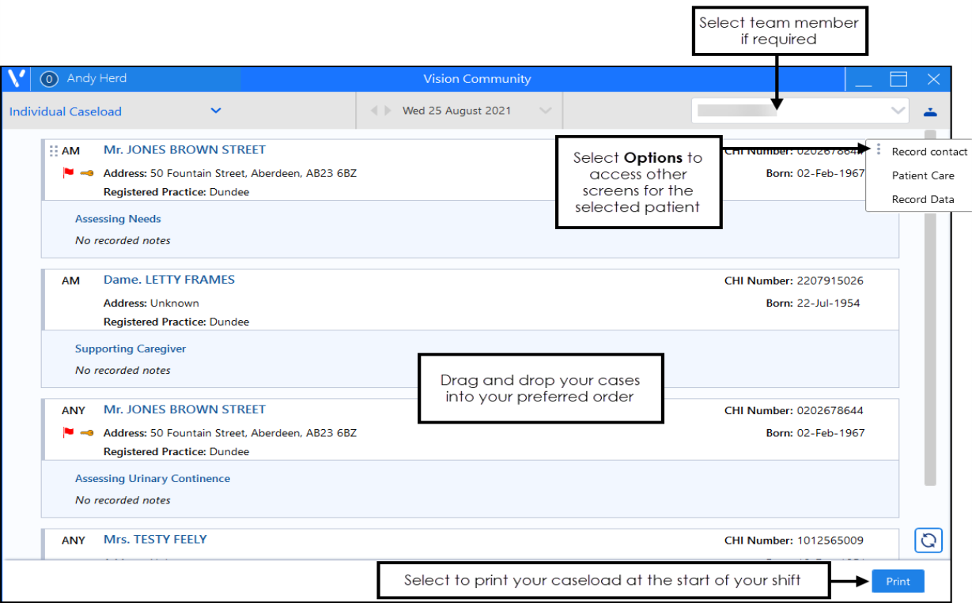Click Letty Frames Address: Unknown

(x=151, y=303)
